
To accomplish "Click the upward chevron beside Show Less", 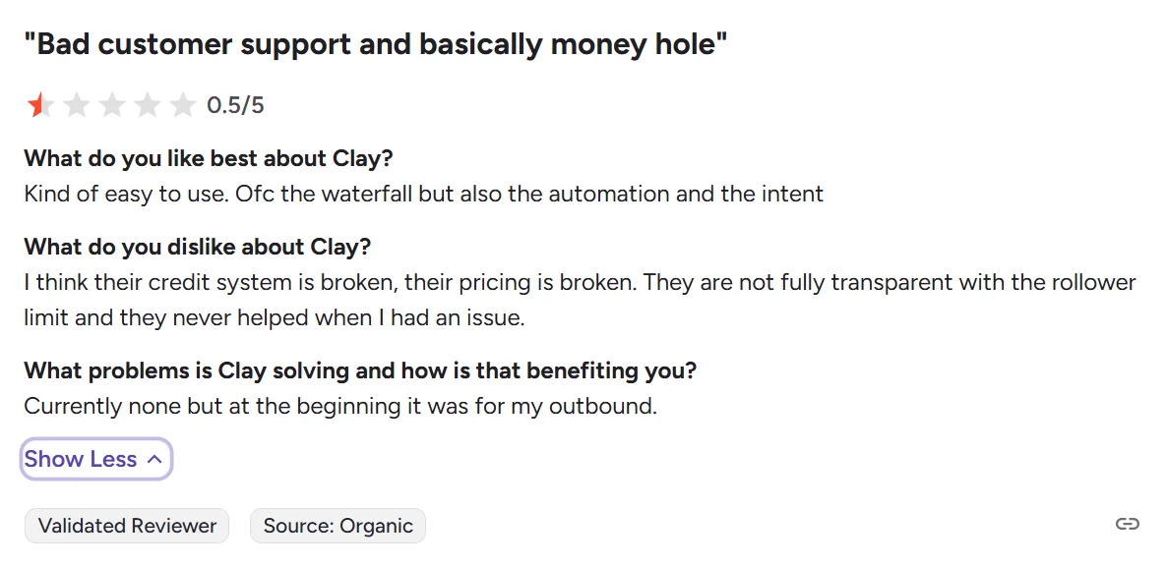I will 154,459.
